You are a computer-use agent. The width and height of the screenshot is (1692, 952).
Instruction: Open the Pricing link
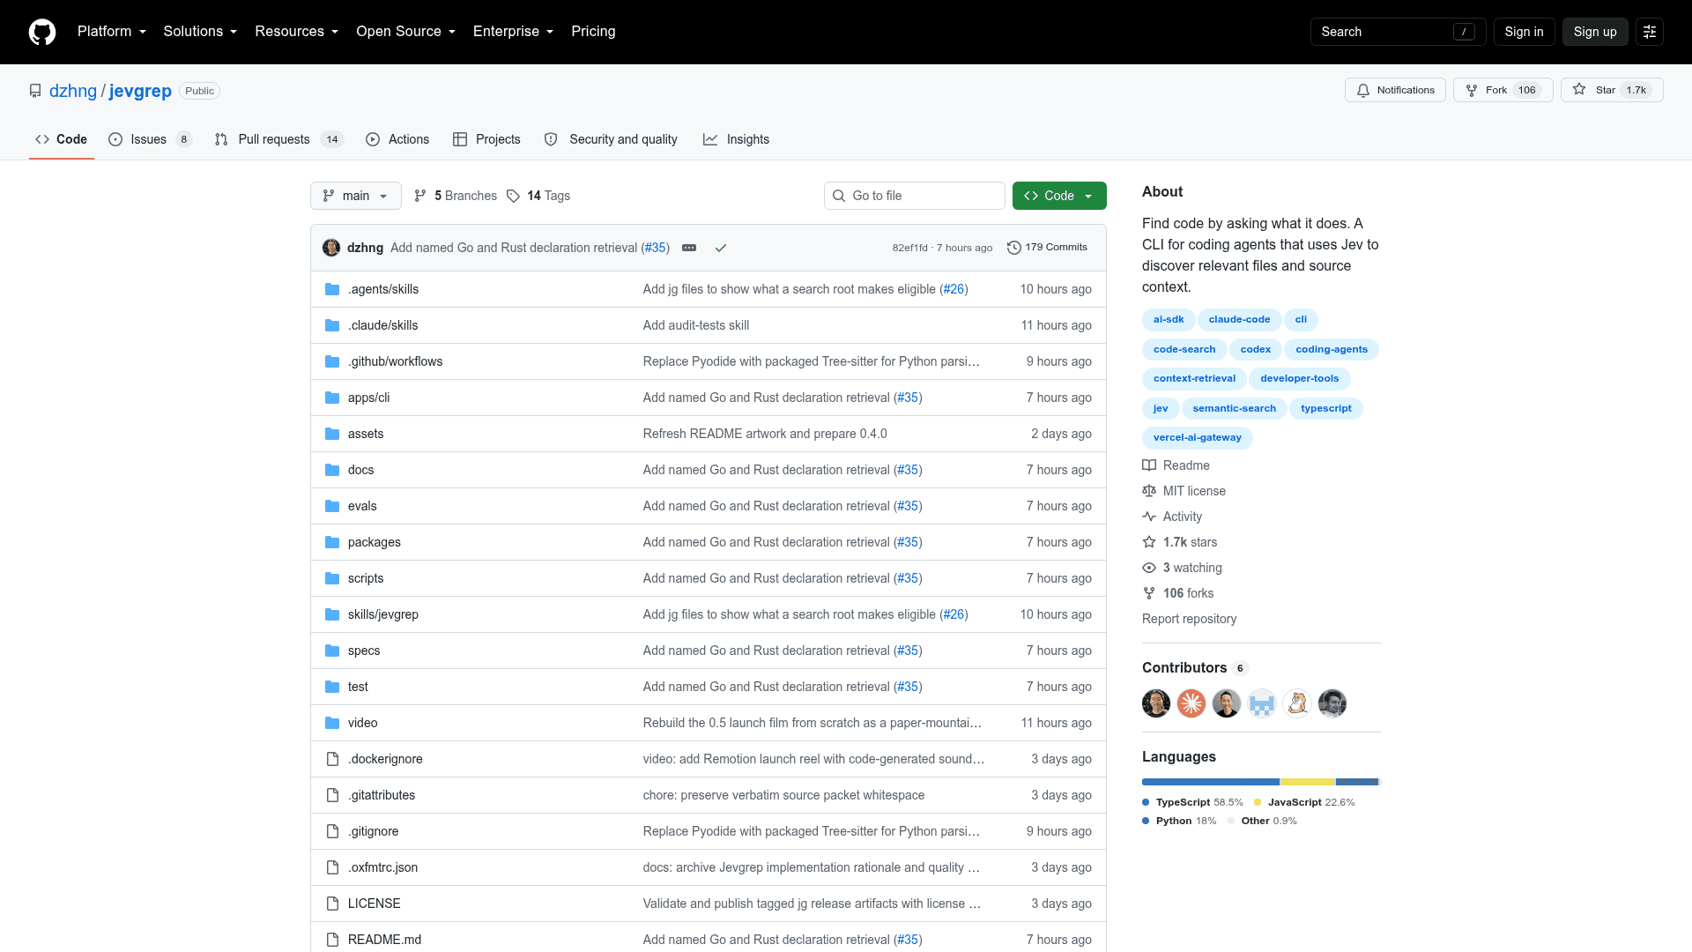tap(593, 32)
